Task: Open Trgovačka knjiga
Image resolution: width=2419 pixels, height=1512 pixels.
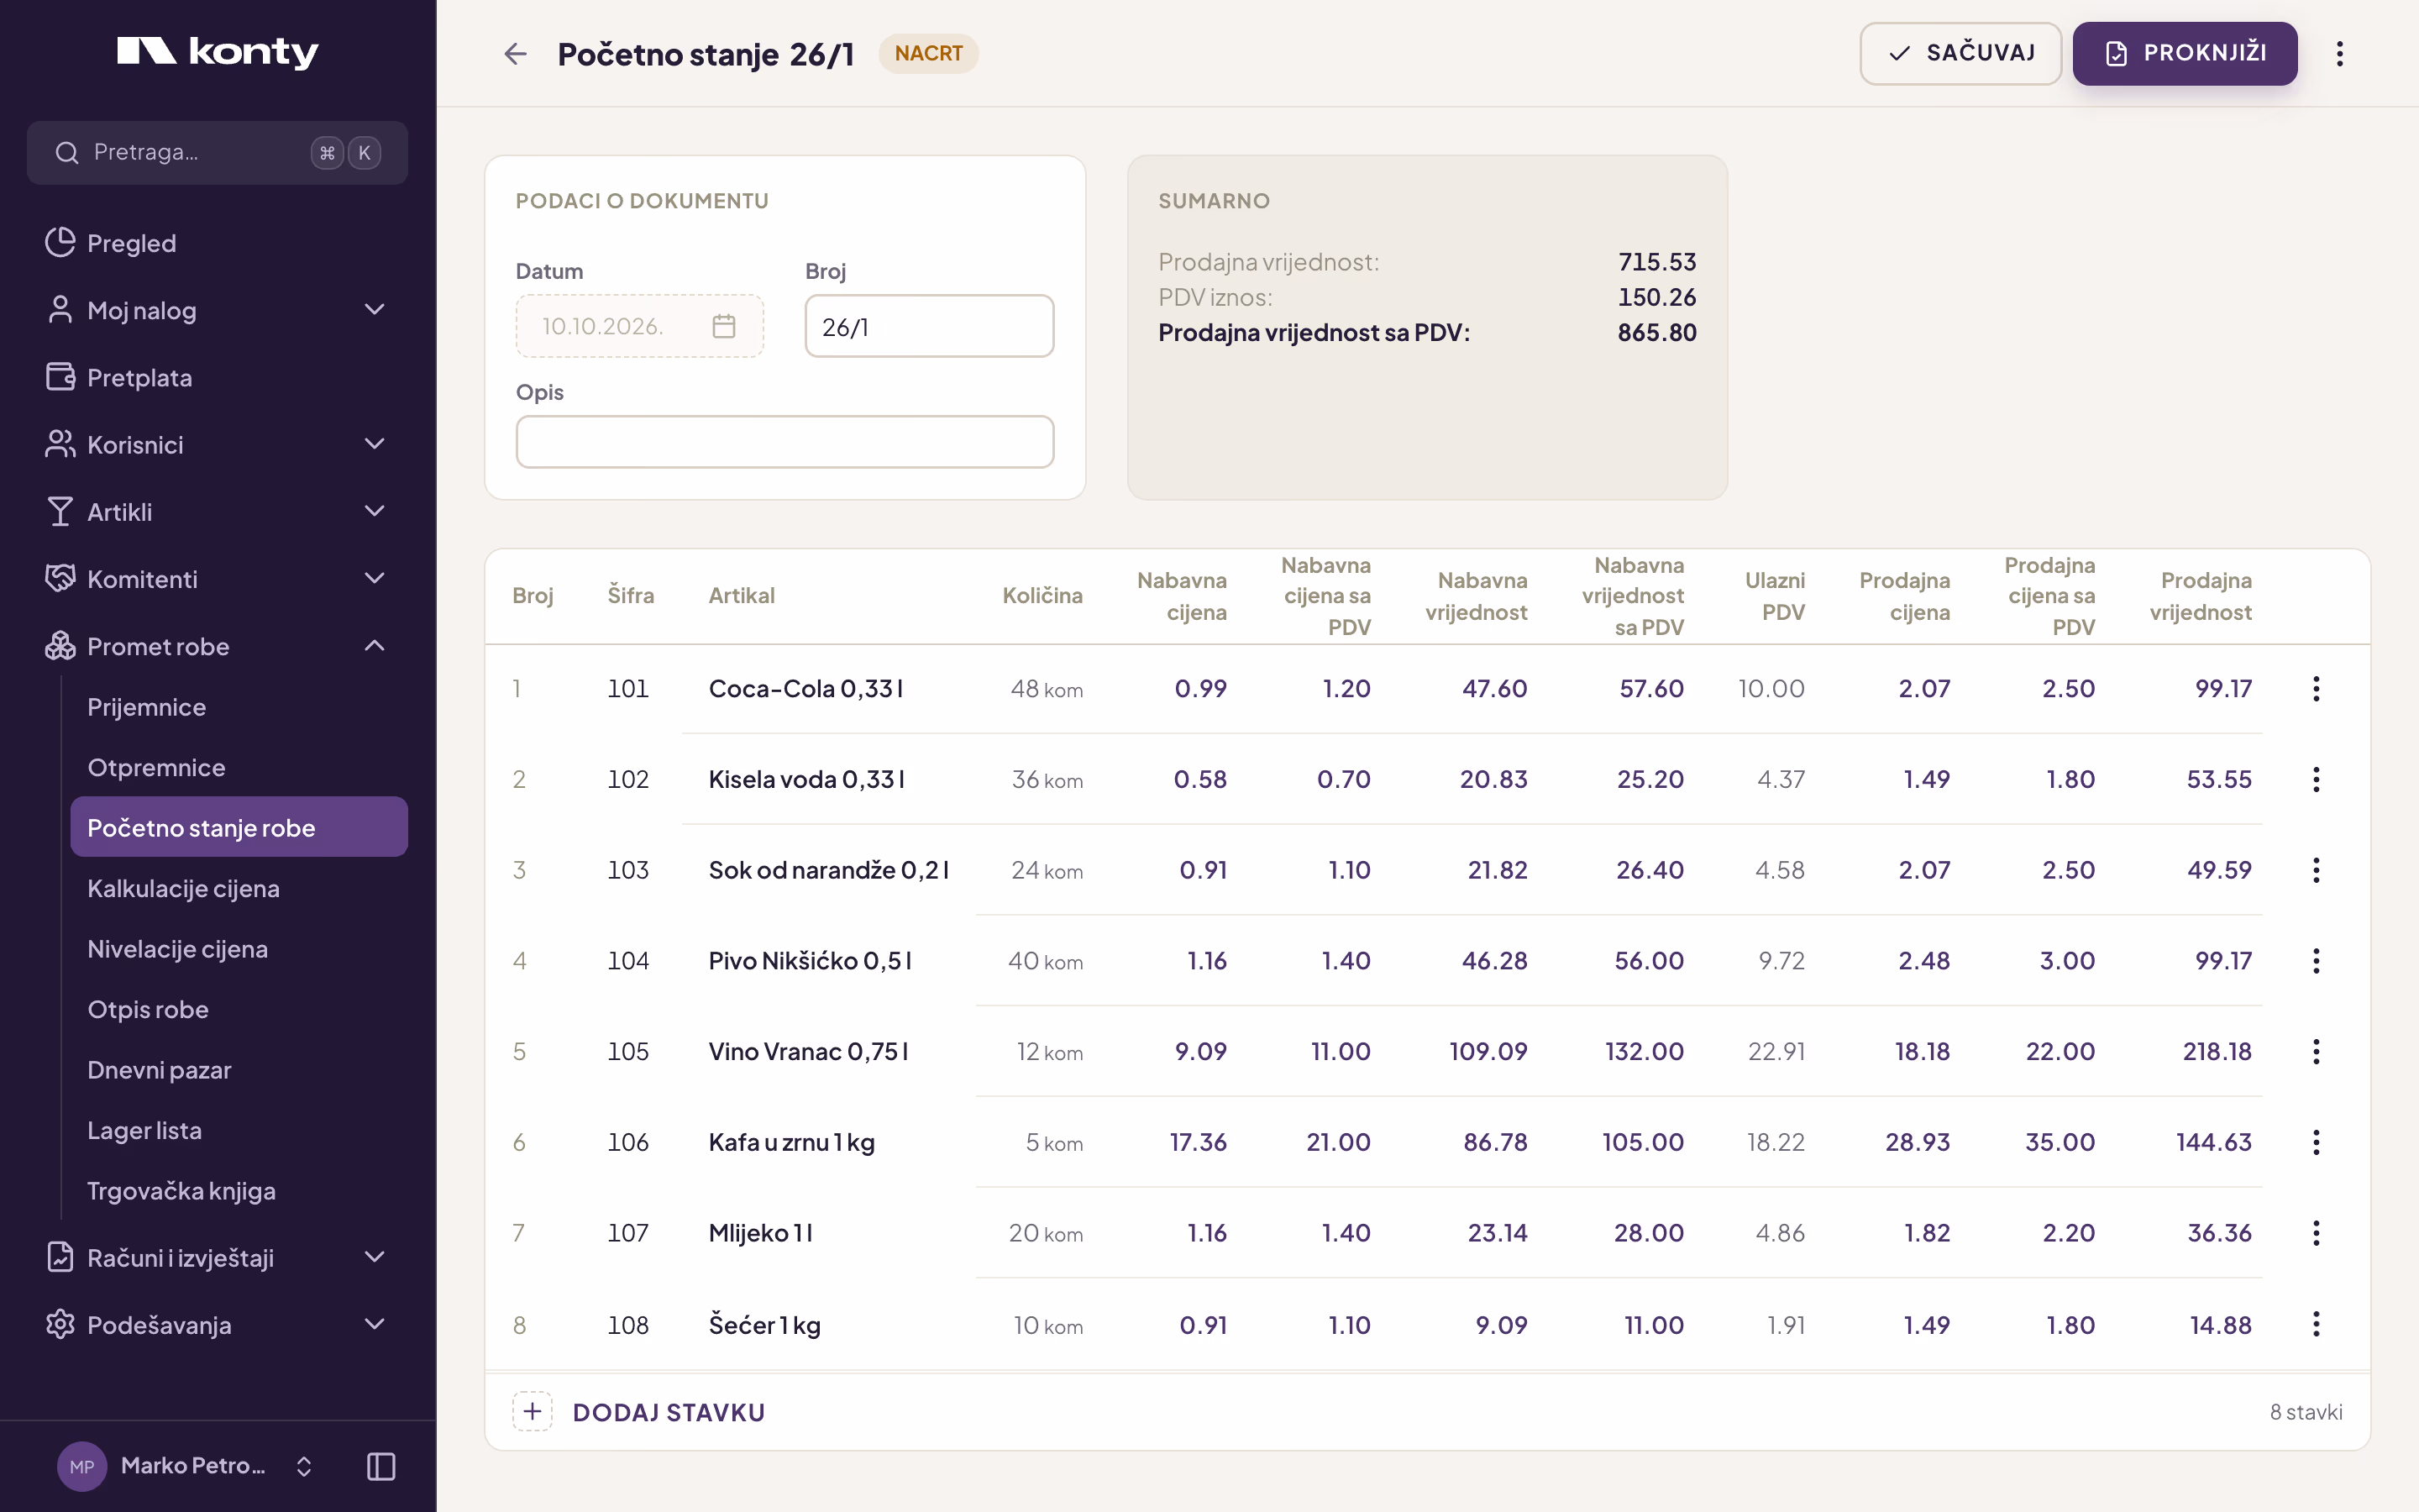Action: click(239, 1191)
